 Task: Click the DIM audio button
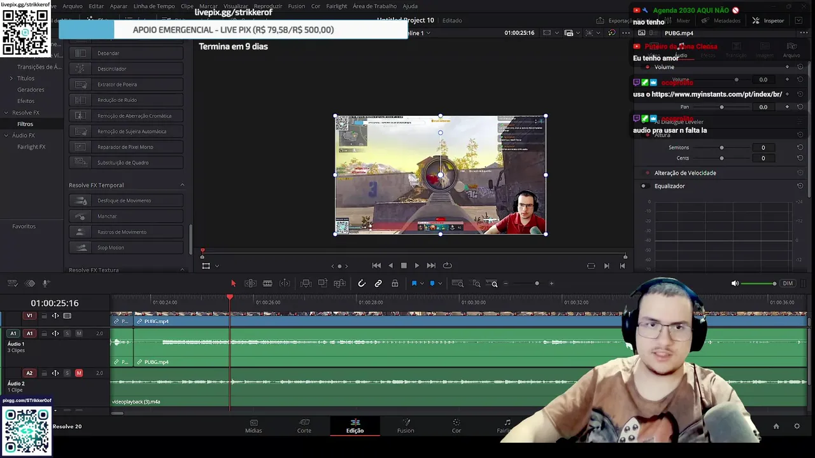(x=788, y=284)
